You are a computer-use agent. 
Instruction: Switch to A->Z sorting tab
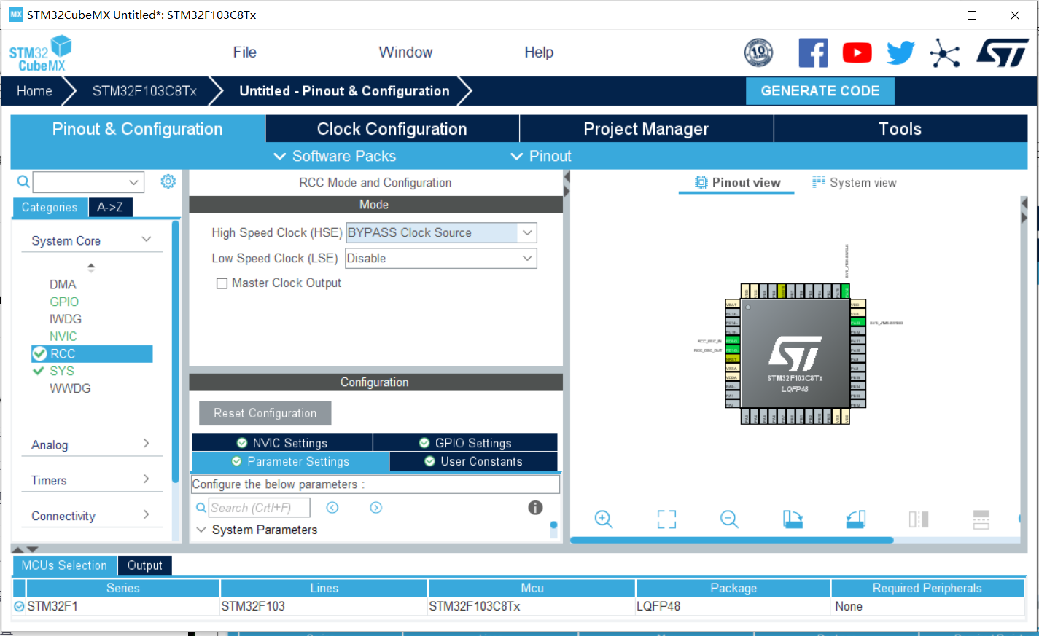(x=110, y=208)
